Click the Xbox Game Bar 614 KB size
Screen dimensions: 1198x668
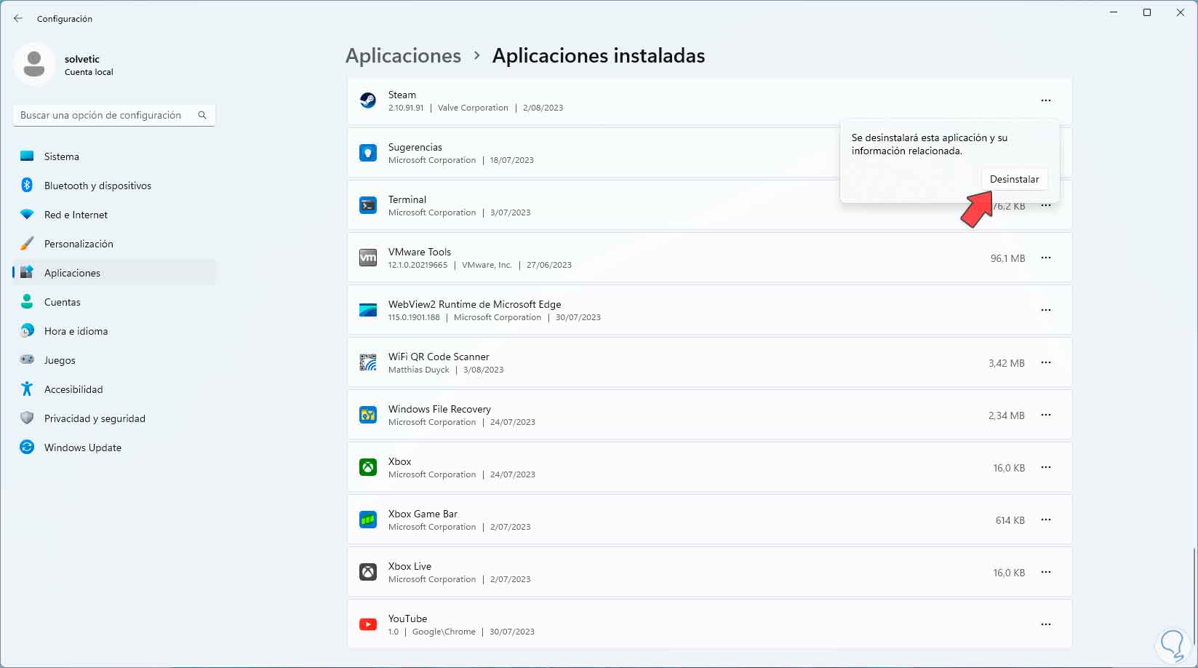point(1010,520)
